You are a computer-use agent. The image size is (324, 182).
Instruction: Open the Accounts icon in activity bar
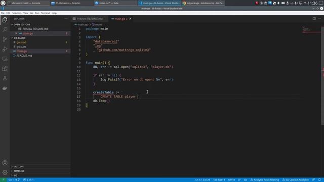tap(5, 163)
